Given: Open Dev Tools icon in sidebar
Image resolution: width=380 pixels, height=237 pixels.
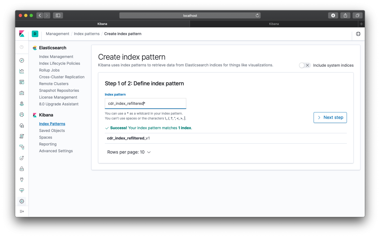Looking at the screenshot, I should (22, 180).
